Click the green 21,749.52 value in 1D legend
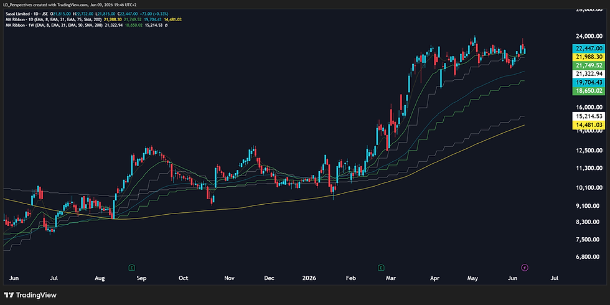 tap(133, 19)
